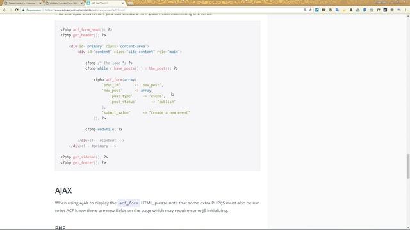Click the zoom magnifier icon in address bar
The width and height of the screenshot is (410, 230).
click(x=305, y=10)
